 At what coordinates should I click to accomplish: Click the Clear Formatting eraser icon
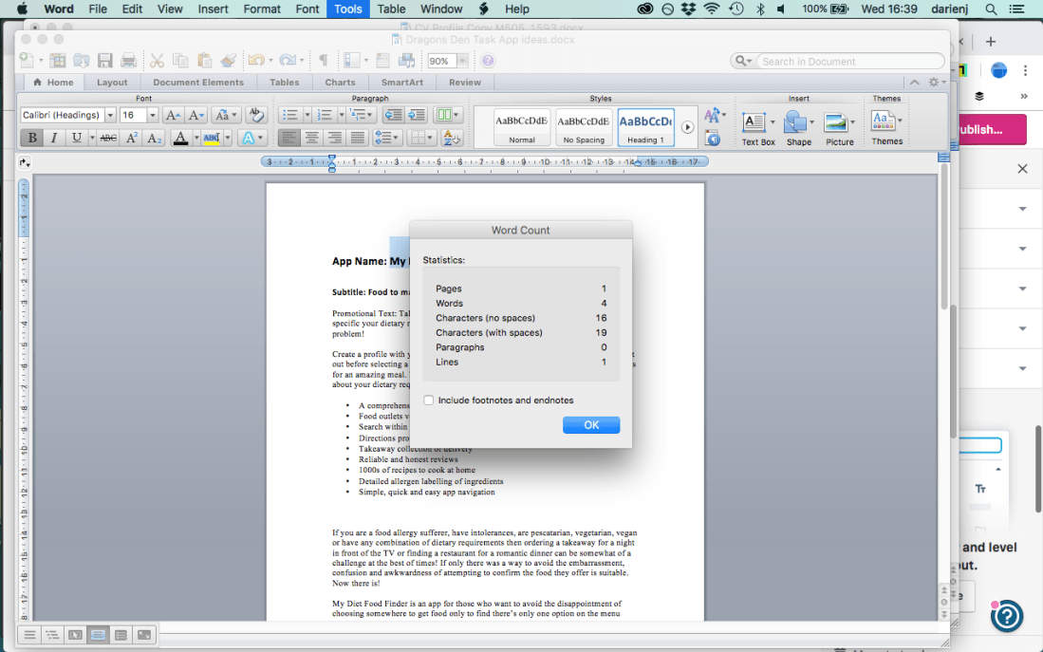pyautogui.click(x=254, y=115)
